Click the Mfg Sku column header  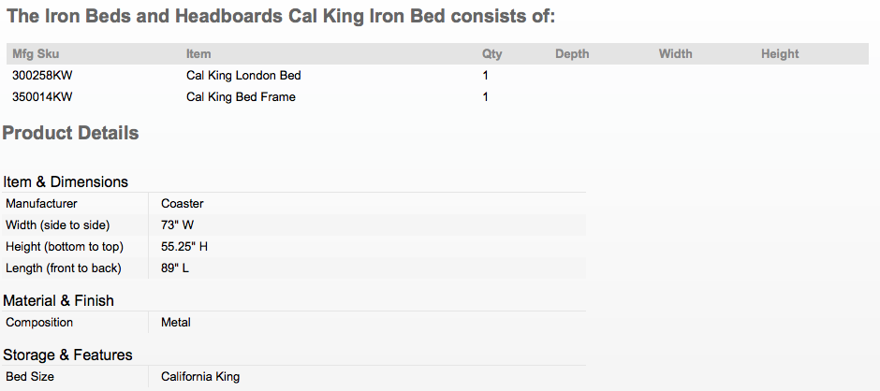pyautogui.click(x=36, y=54)
